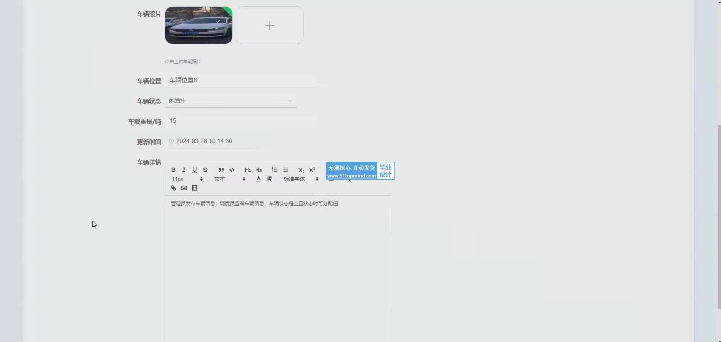Toggle underline formatting in the editor
This screenshot has width=721, height=342.
195,170
